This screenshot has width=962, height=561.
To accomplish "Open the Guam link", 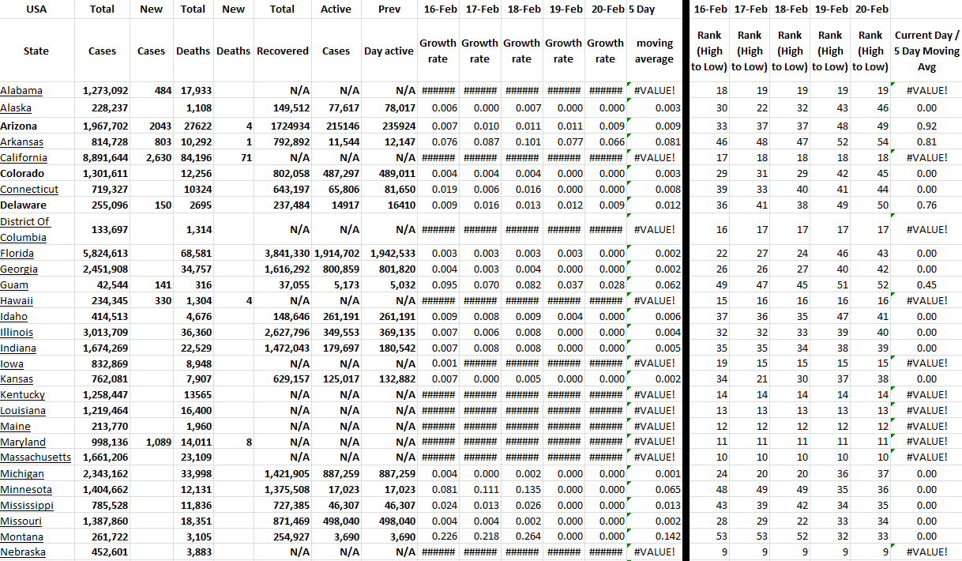I will coord(14,285).
